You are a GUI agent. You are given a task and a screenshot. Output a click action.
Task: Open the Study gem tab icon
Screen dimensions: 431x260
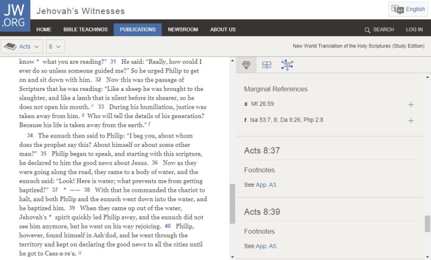246,65
